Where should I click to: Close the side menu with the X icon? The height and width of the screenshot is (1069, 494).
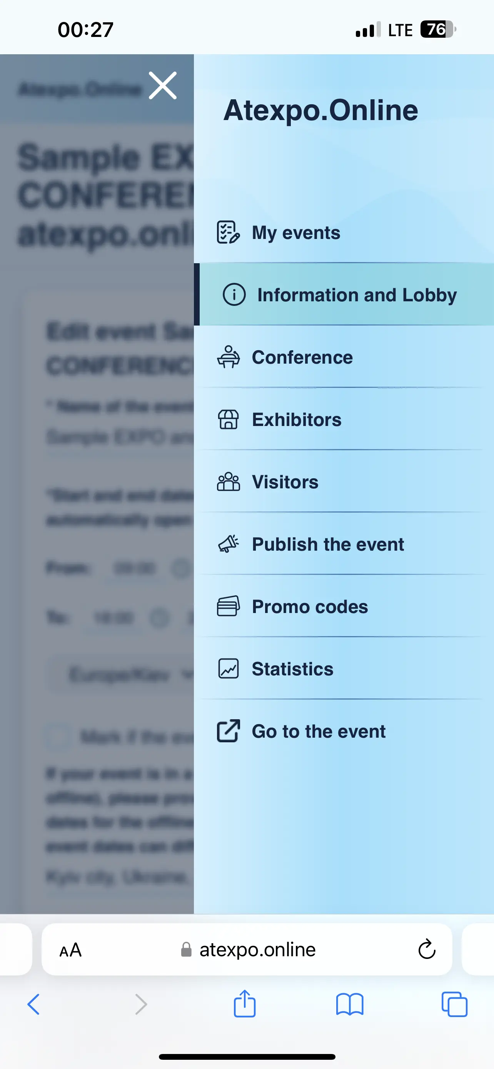(x=163, y=85)
